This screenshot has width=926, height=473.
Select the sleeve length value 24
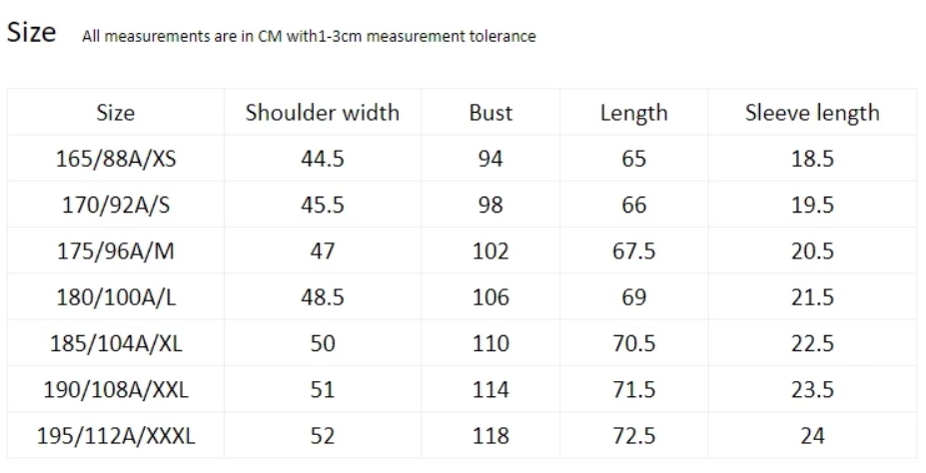[812, 435]
